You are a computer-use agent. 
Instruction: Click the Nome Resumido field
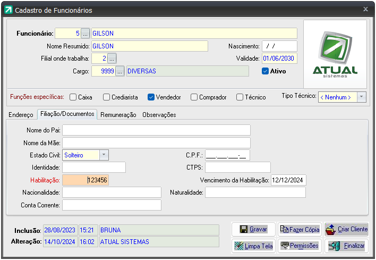tap(150, 46)
